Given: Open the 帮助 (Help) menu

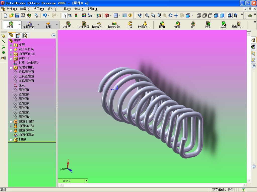Looking at the screenshot, I should [x=93, y=9].
